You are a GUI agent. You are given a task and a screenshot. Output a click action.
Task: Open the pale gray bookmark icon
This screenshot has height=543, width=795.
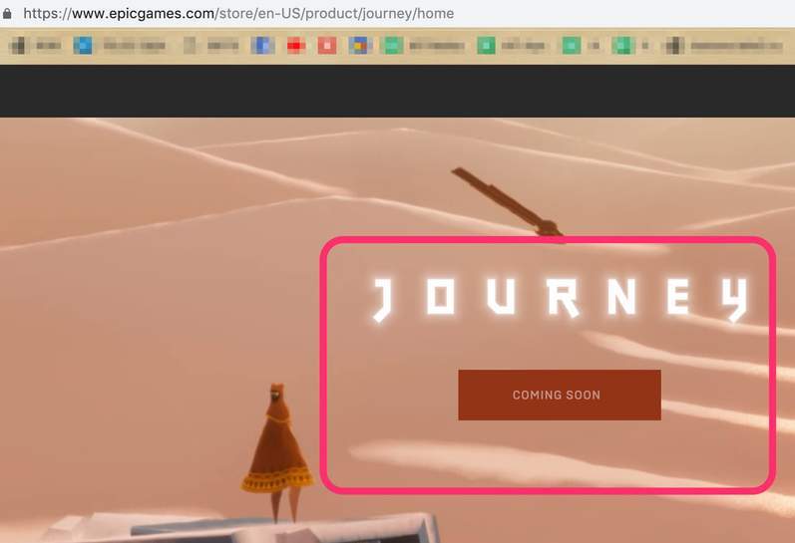pos(190,45)
